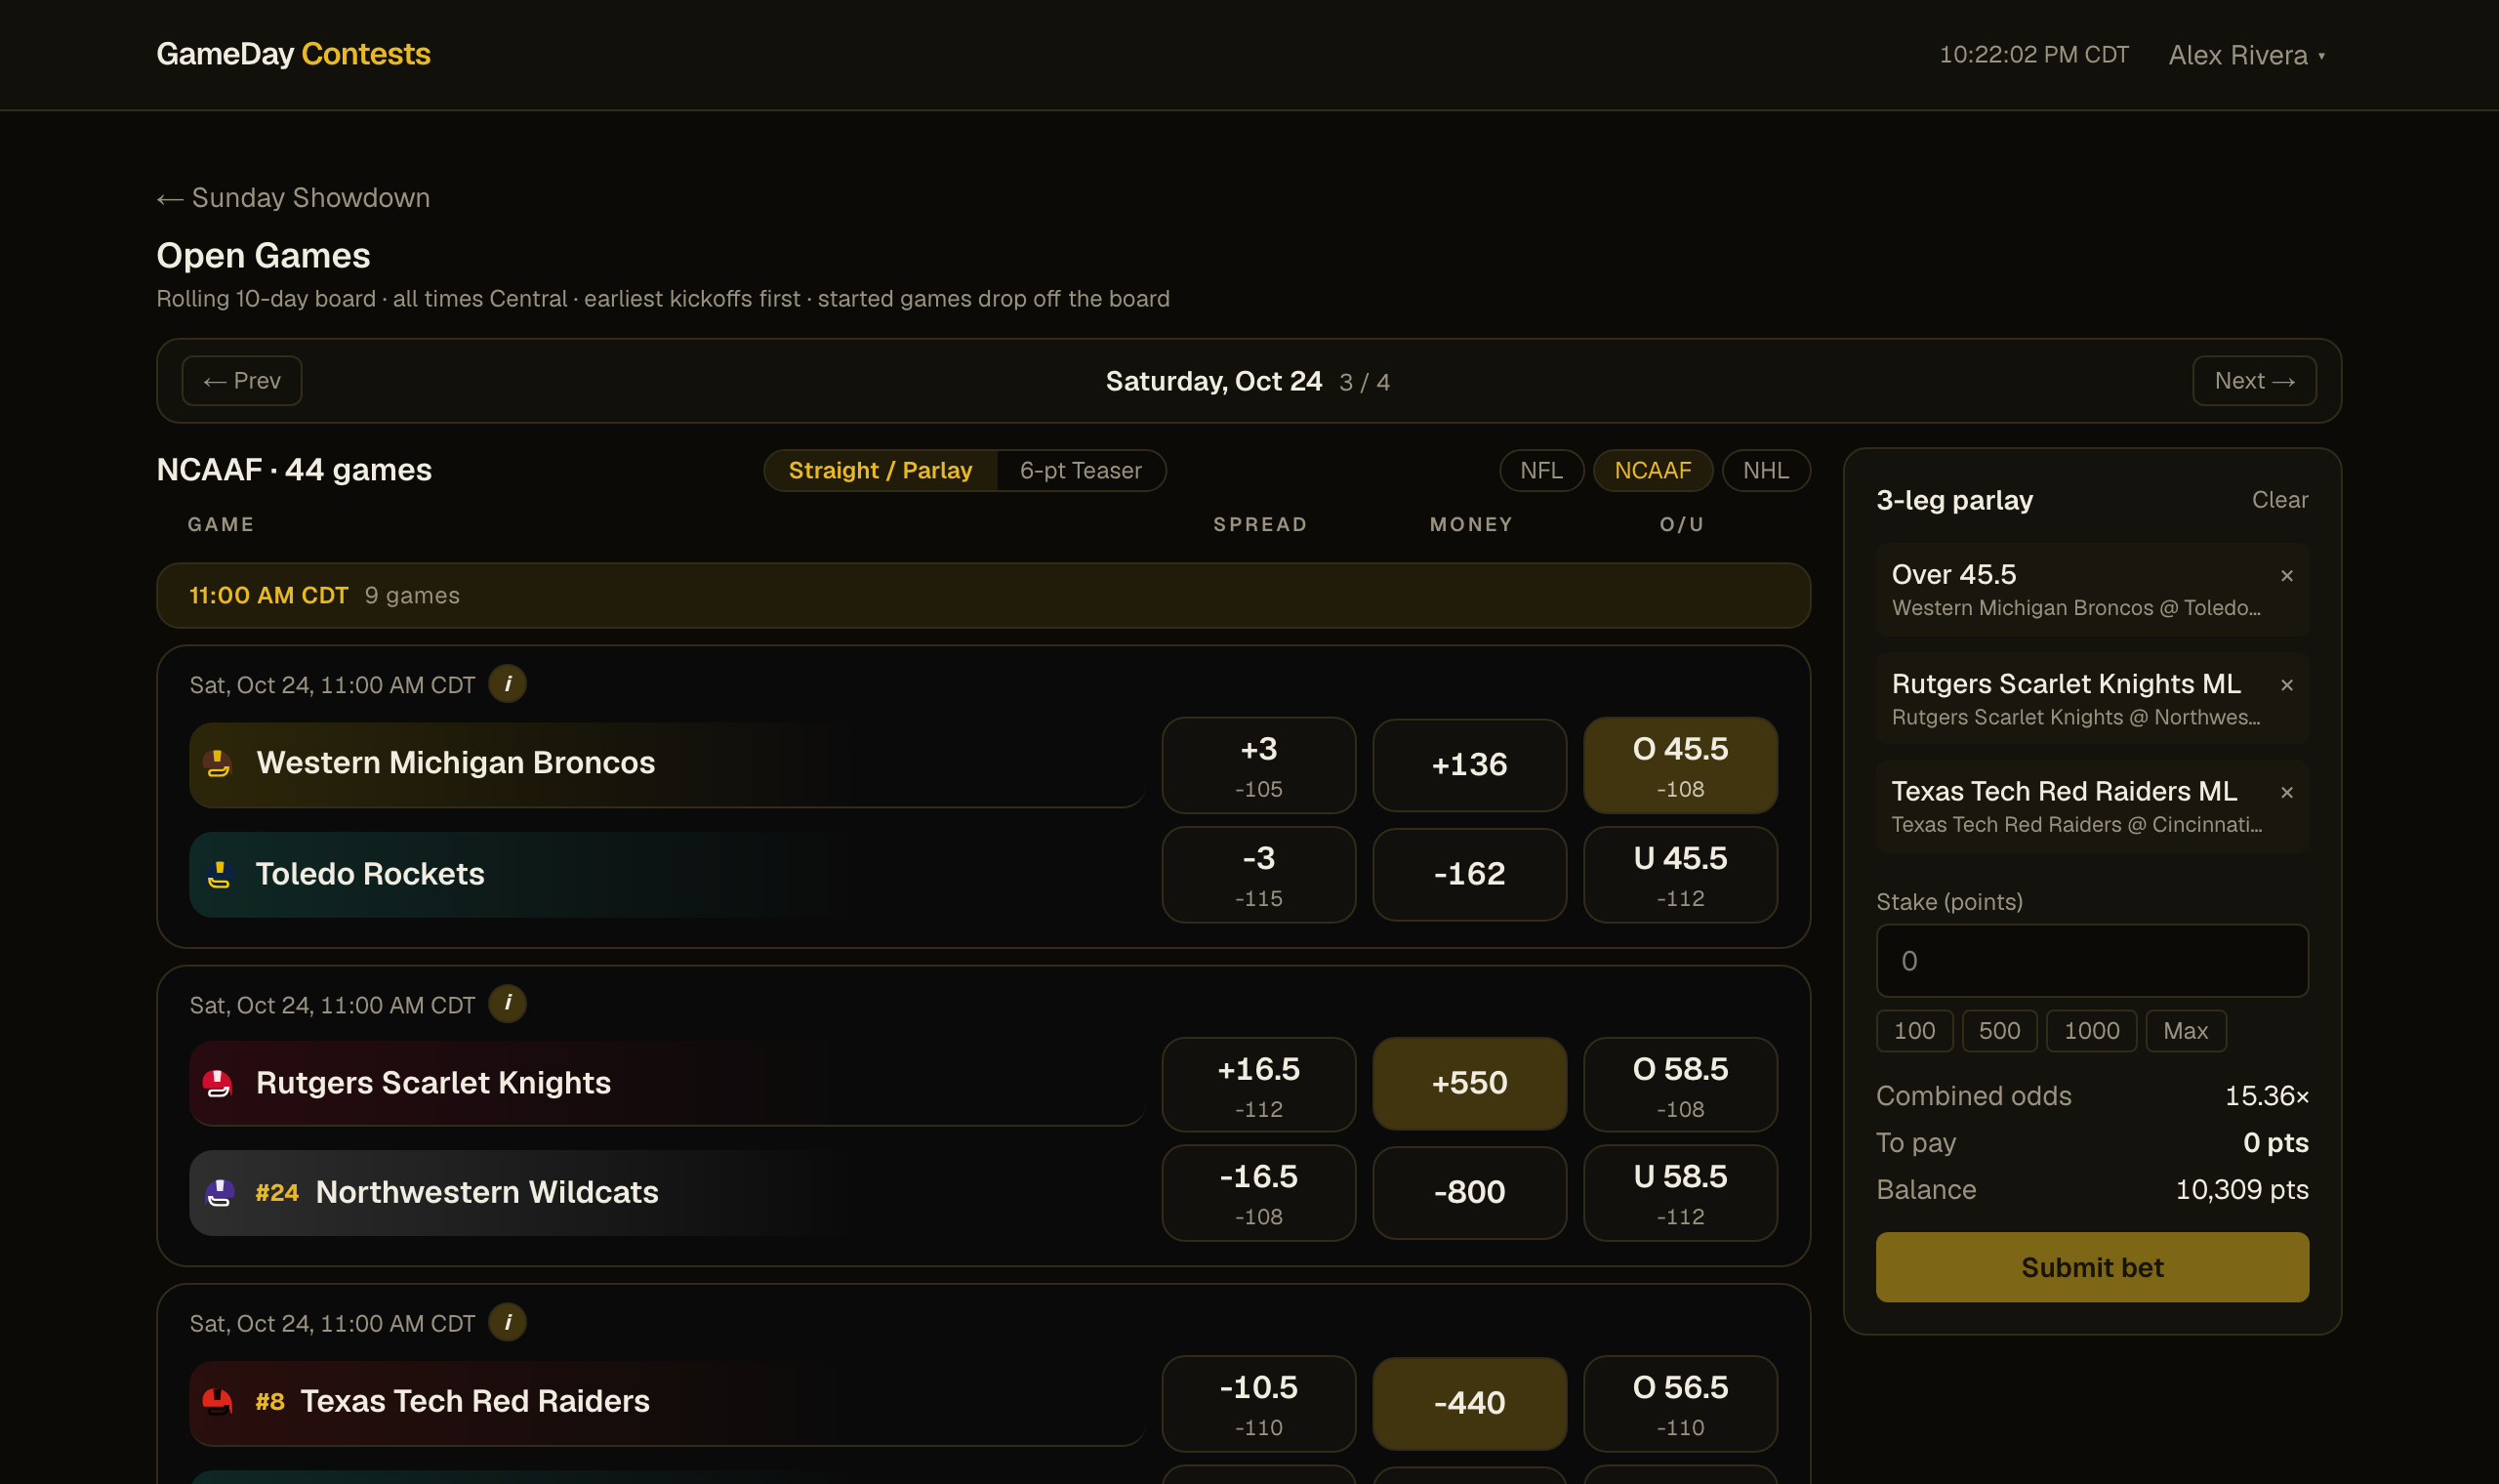2499x1484 pixels.
Task: Go back to Sunday Showdown
Action: pyautogui.click(x=293, y=198)
